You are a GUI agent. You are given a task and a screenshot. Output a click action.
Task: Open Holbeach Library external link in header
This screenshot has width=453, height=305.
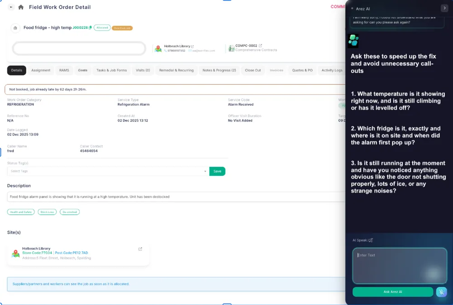click(x=192, y=46)
